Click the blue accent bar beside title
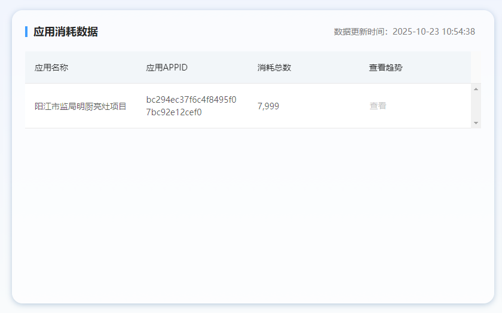This screenshot has height=313, width=502. 26,32
